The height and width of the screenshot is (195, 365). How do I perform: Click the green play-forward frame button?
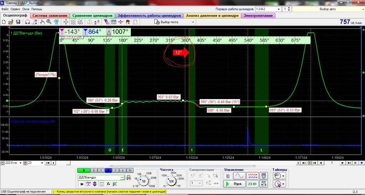point(355,163)
